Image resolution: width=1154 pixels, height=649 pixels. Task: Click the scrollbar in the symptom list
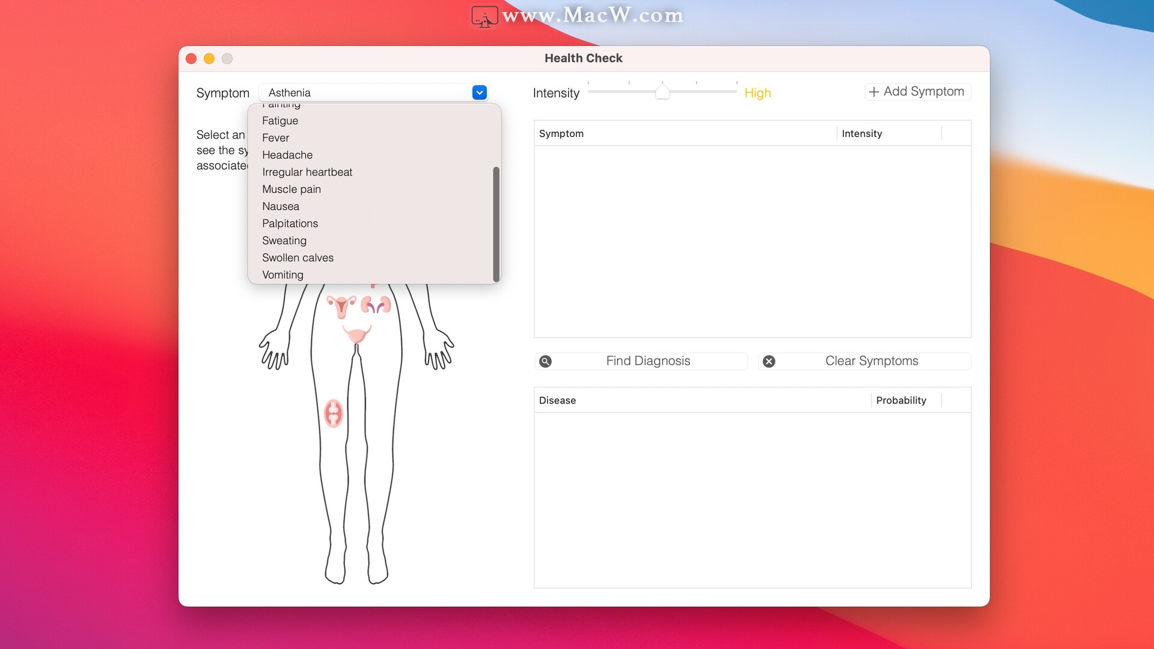click(496, 224)
